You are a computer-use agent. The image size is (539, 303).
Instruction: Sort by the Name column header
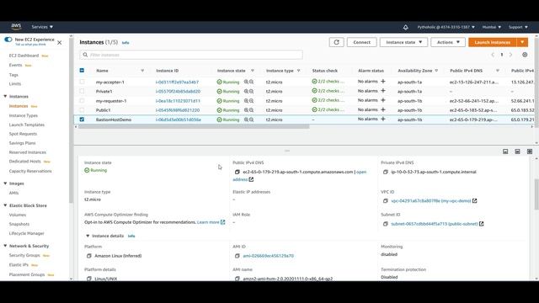tap(102, 71)
